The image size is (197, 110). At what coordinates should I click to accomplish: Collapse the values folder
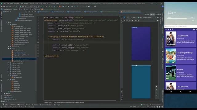point(8,79)
